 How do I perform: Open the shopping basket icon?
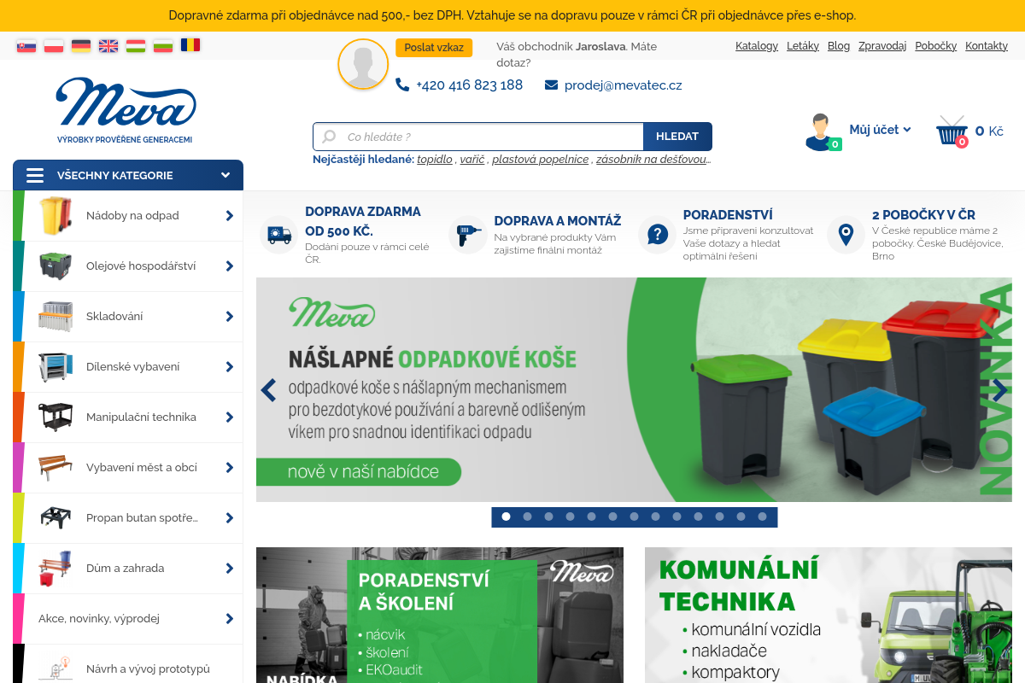pos(952,131)
